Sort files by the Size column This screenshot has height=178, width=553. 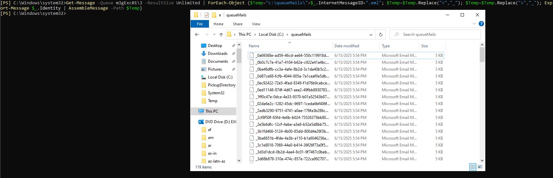432,46
